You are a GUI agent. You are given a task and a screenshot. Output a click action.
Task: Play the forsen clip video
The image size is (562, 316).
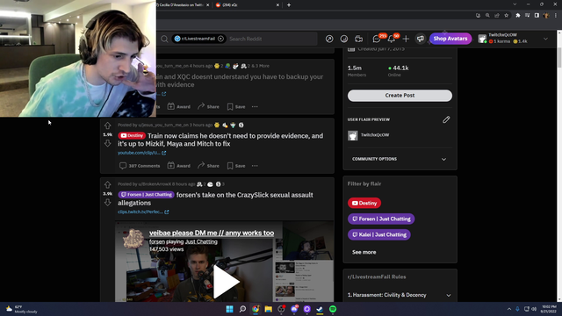pyautogui.click(x=227, y=282)
